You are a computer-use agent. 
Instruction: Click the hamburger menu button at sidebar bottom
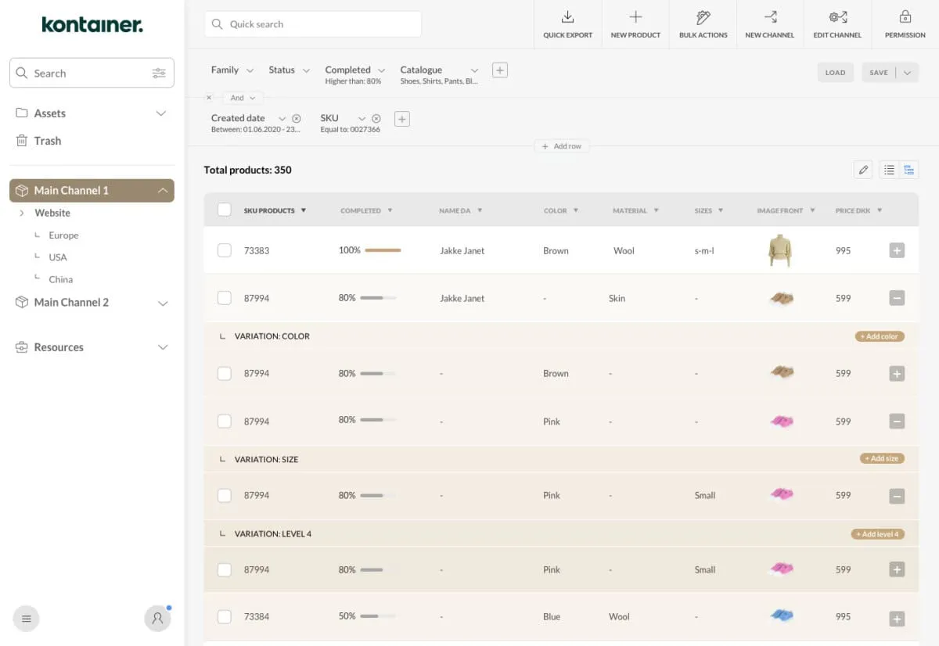pyautogui.click(x=27, y=619)
